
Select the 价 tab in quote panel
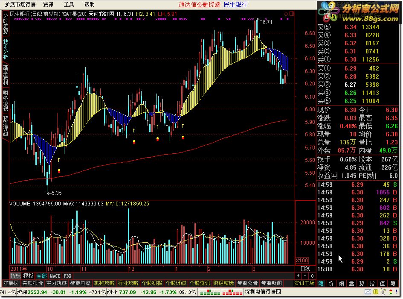point(331,284)
